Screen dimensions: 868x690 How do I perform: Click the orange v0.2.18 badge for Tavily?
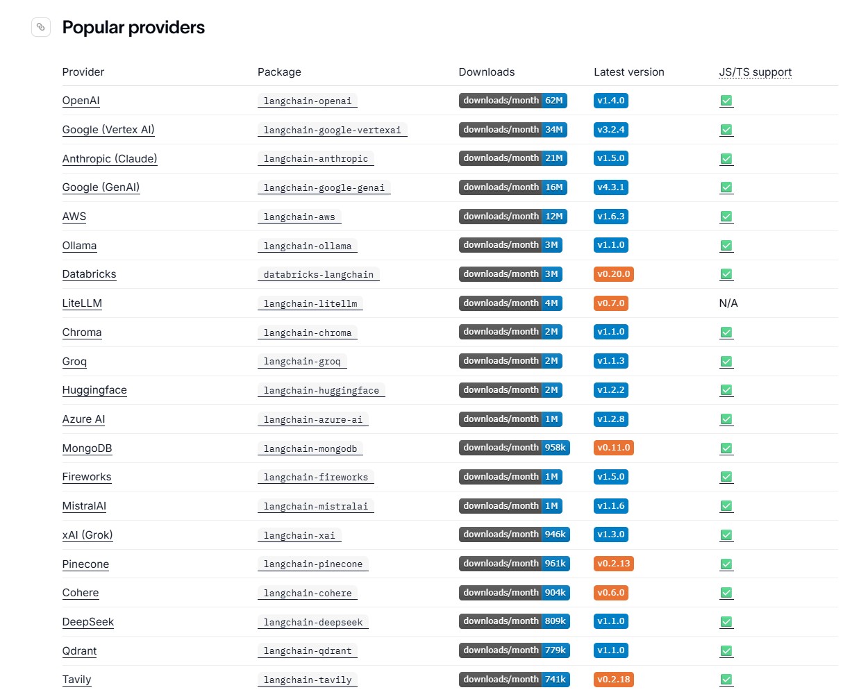coord(614,680)
